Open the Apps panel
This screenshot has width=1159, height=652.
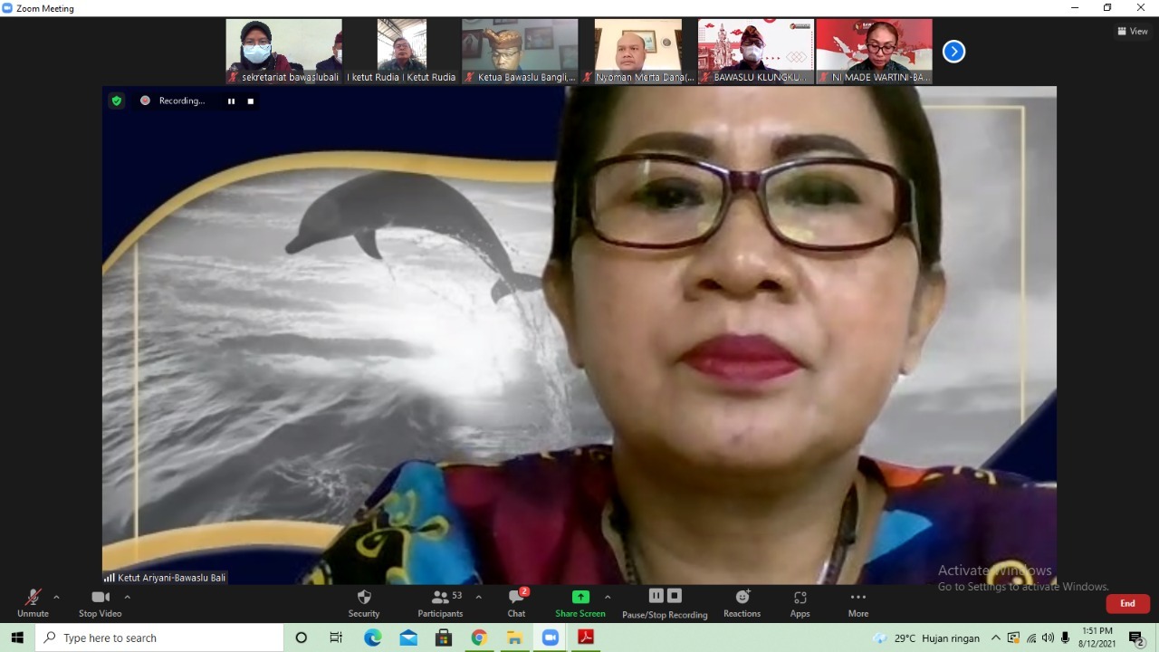tap(800, 603)
